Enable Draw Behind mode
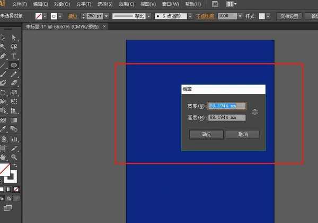 pyautogui.click(x=8, y=199)
